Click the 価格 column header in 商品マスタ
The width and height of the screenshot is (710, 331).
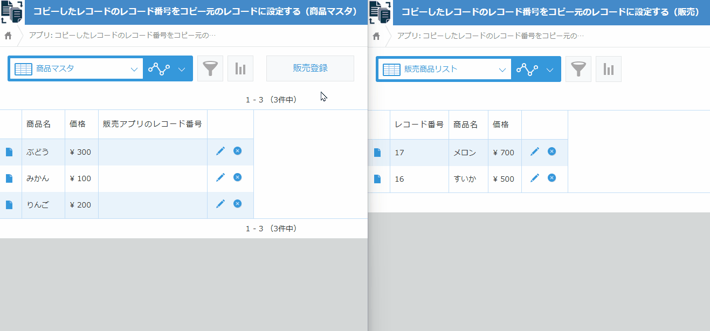[77, 124]
